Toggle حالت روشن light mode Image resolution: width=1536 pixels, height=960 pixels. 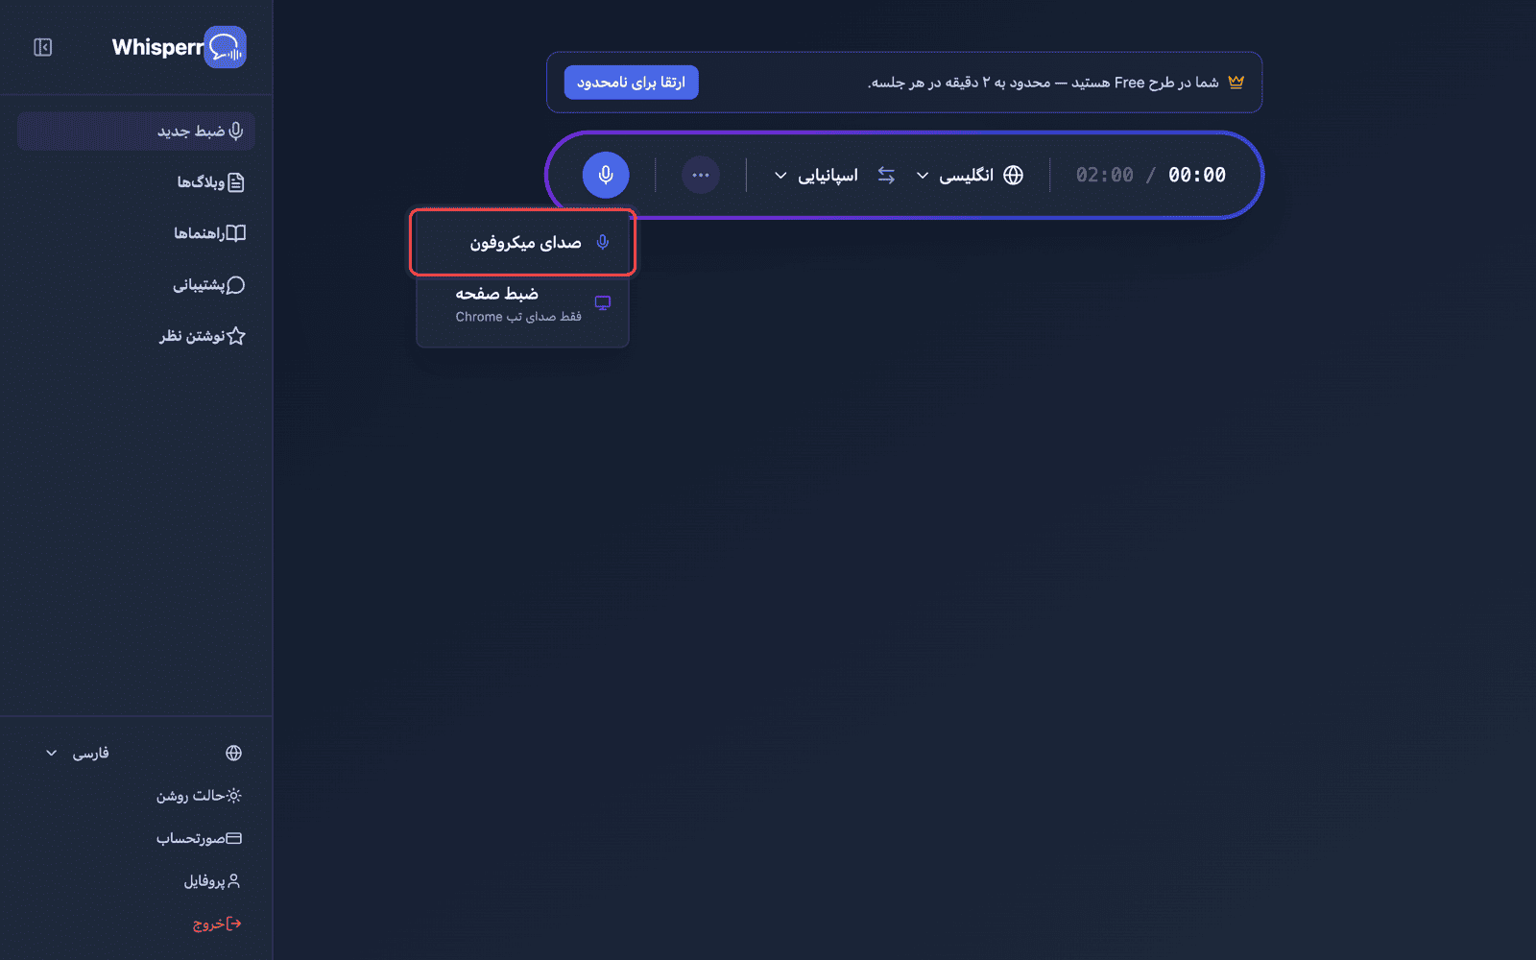click(x=200, y=796)
